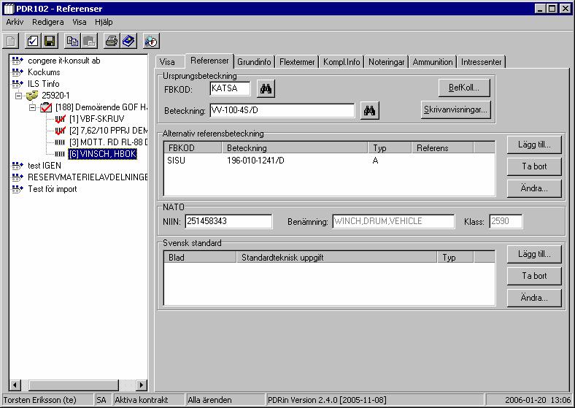Click the PDR102 title bar application icon
Viewport: 575px width, 408px height.
click(9, 9)
